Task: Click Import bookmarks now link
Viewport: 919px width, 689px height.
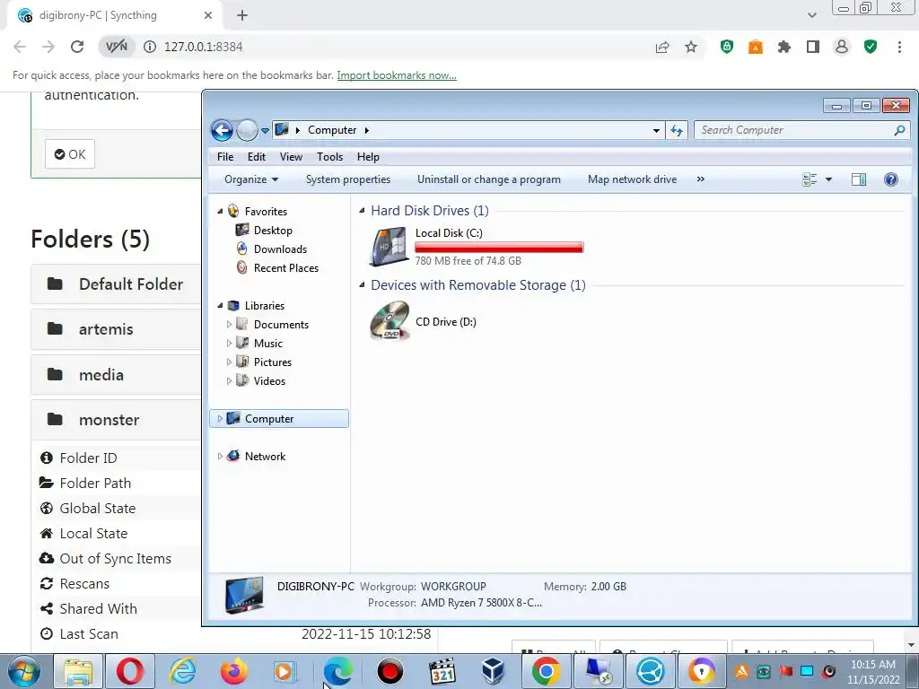Action: click(x=397, y=75)
